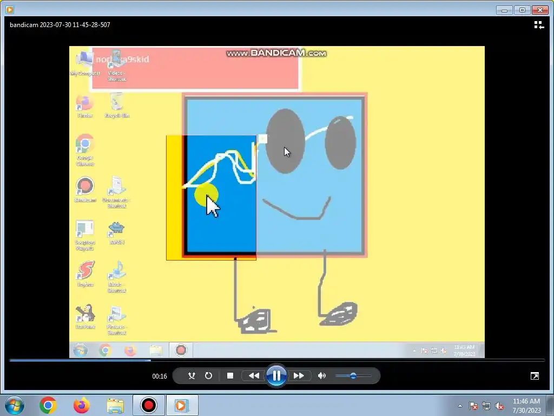View the video in full screen

(x=535, y=376)
